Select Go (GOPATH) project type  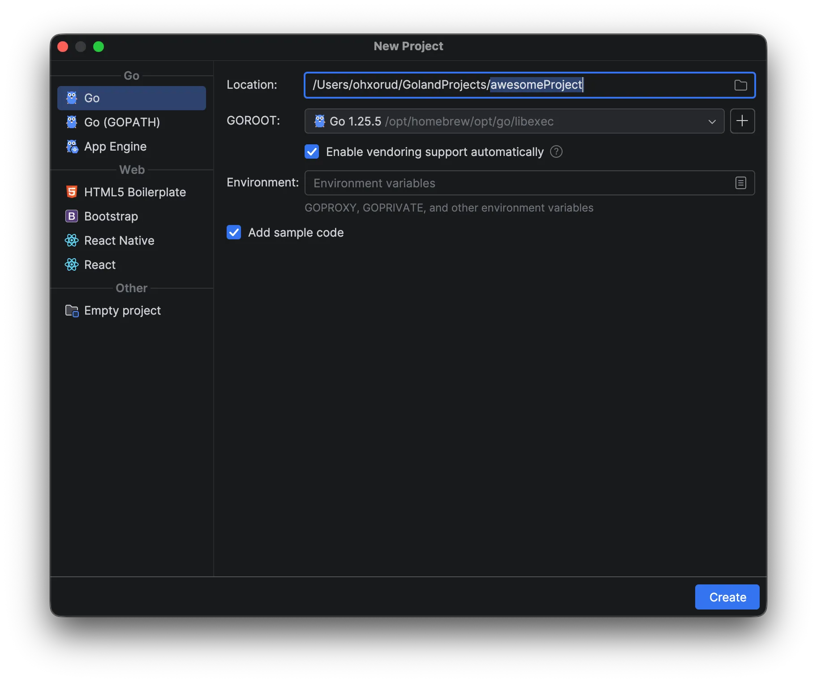(x=122, y=122)
